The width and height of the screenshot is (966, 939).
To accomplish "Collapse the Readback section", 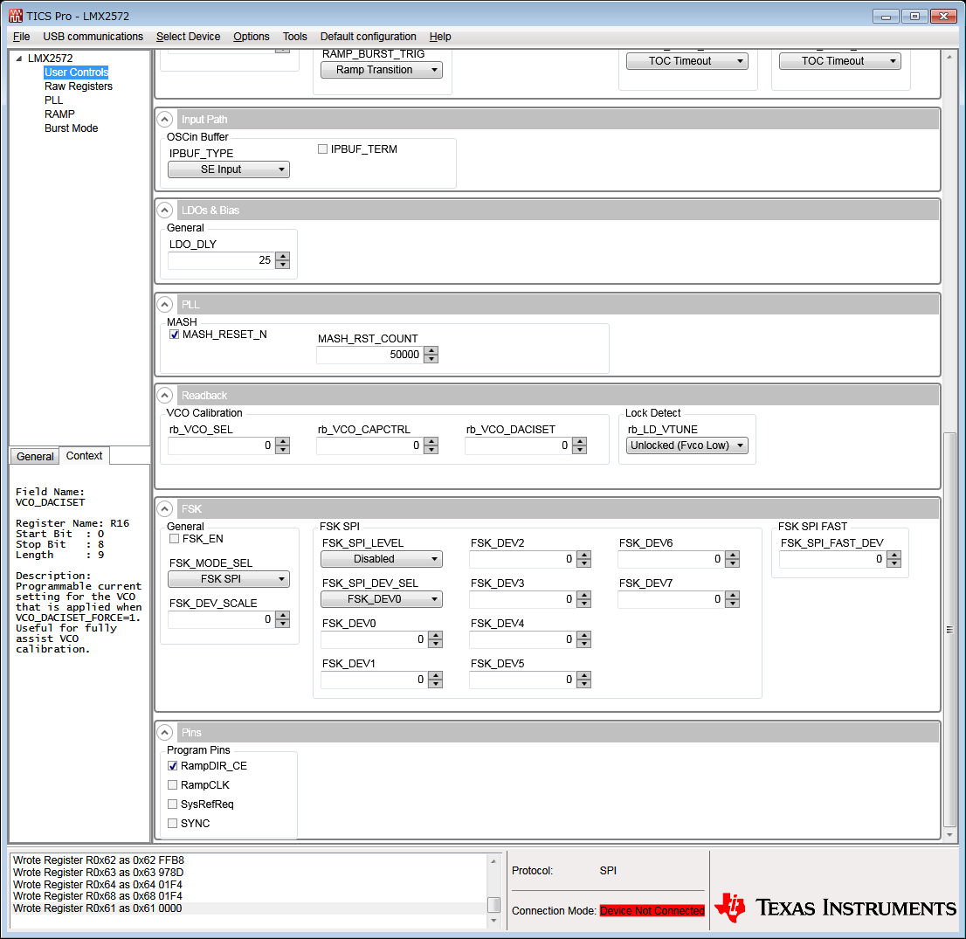I will coord(164,395).
